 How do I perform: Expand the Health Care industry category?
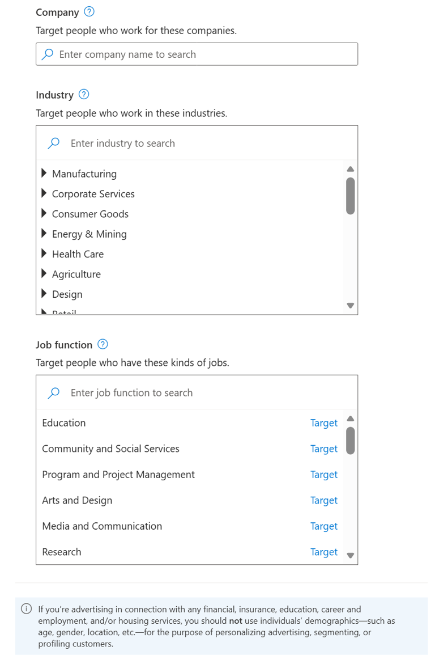(44, 253)
